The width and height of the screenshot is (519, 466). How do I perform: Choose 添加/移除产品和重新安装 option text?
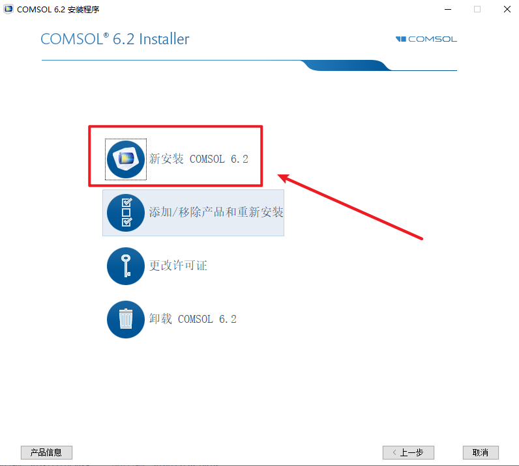click(x=216, y=212)
